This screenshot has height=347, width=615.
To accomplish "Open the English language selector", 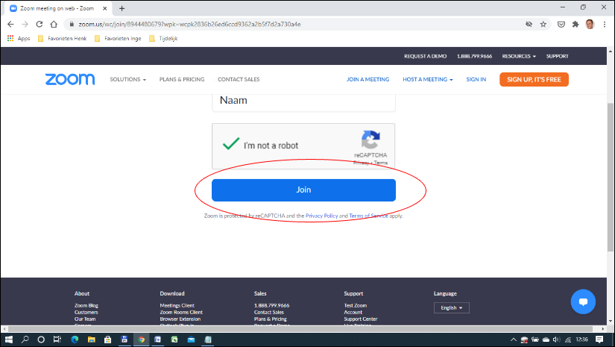I will 451,307.
